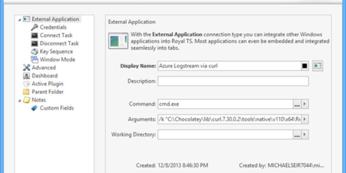Viewport: 346px width, 173px height.
Task: Collapse the External Application tree node
Action: click(x=19, y=19)
